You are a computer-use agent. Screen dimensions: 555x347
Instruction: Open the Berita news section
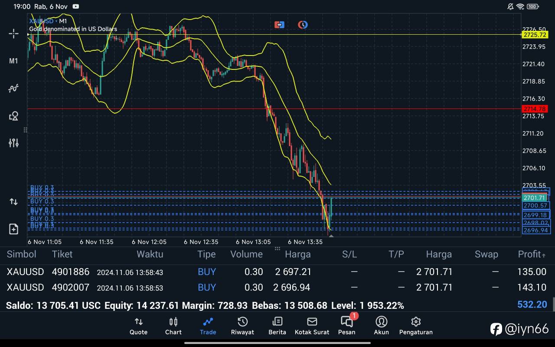coord(277,326)
